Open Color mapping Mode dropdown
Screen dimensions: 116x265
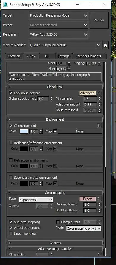point(84,229)
